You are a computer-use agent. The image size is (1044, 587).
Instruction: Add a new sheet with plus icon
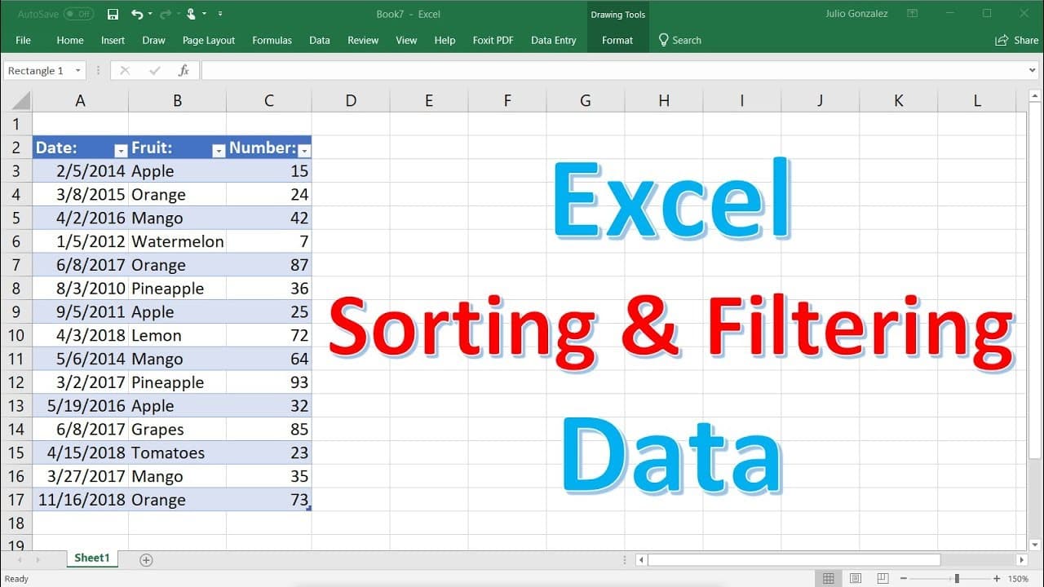(x=146, y=559)
